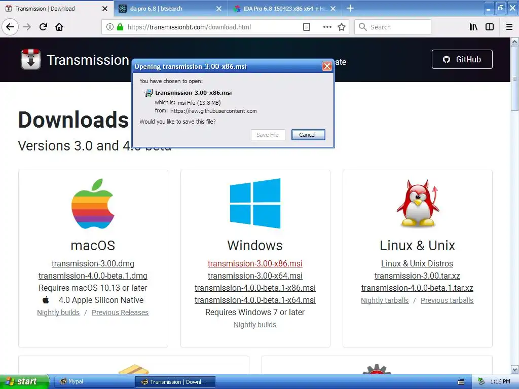This screenshot has height=389, width=519.
Task: Switch to the Transmission | Download tab
Action: tap(56, 9)
